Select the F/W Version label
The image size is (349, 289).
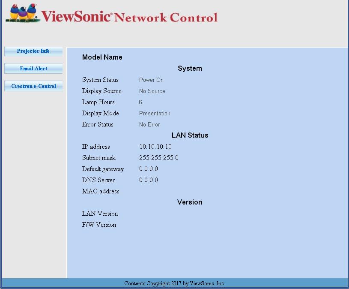[99, 225]
